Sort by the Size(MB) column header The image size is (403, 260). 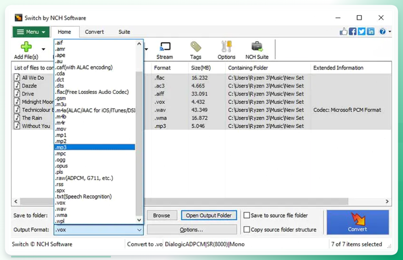pyautogui.click(x=207, y=68)
